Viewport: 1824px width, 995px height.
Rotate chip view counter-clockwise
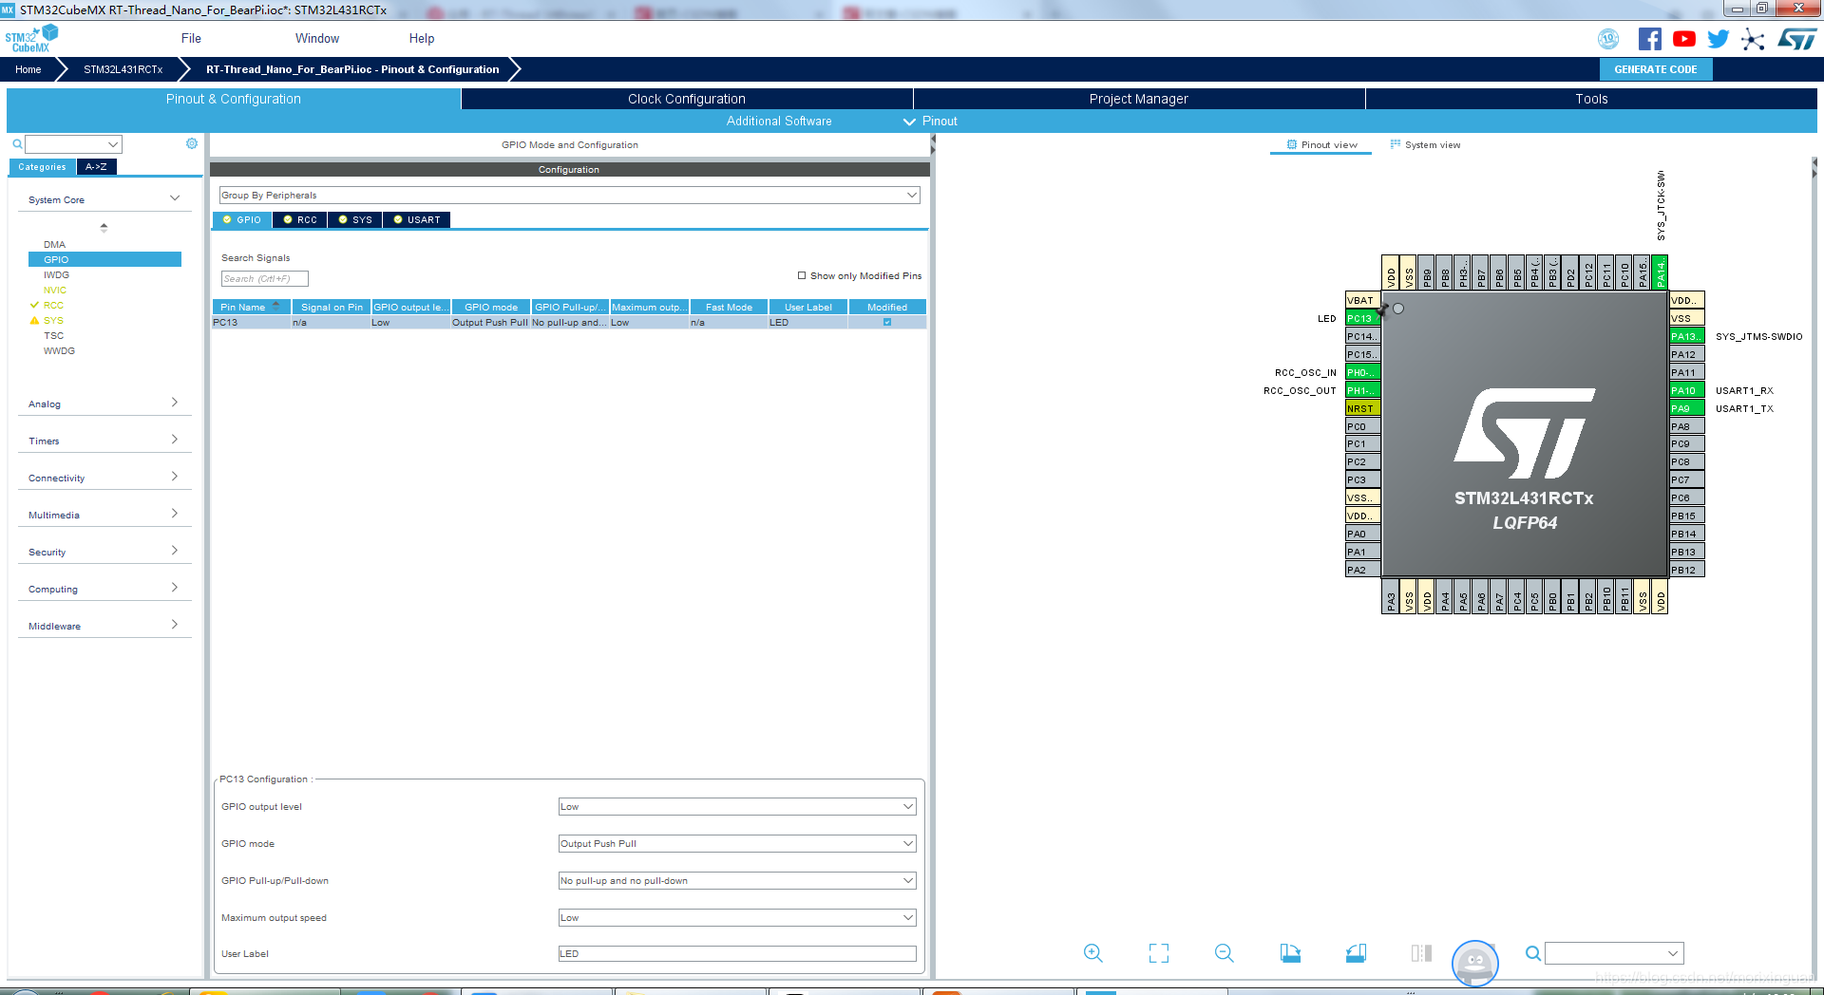pyautogui.click(x=1356, y=953)
